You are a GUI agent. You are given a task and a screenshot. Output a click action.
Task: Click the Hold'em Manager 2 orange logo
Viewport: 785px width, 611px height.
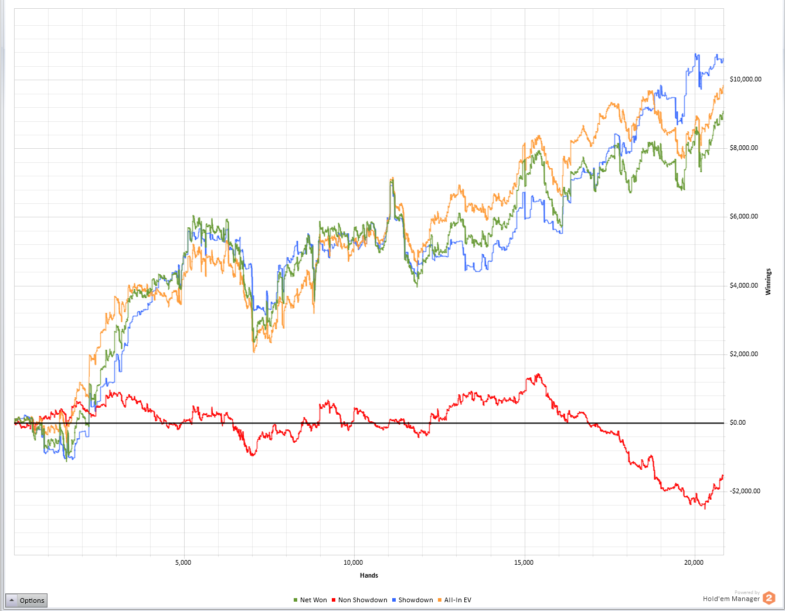pos(769,598)
